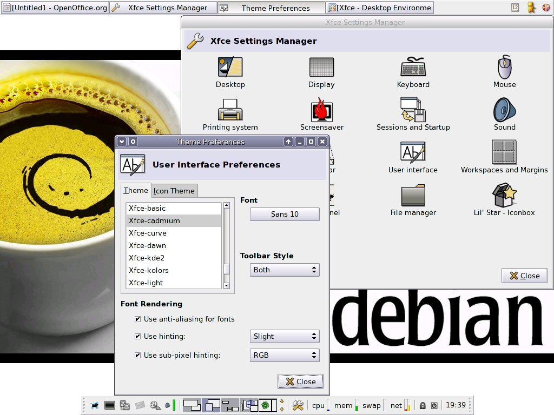Open the Mouse settings icon
This screenshot has height=415, width=554.
coord(504,72)
